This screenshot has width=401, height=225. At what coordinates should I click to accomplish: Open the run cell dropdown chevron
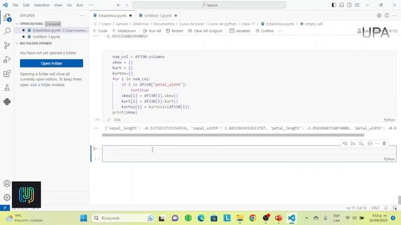point(100,149)
